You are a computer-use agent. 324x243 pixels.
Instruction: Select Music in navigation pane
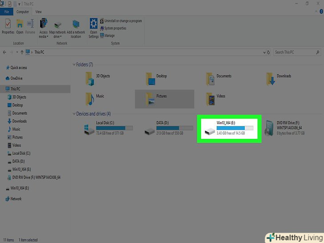(x=14, y=129)
